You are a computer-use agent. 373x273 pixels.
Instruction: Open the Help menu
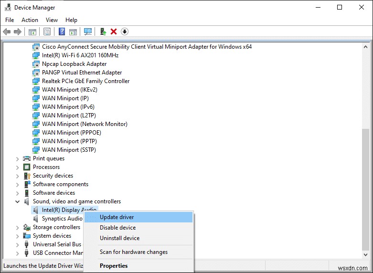pyautogui.click(x=71, y=20)
